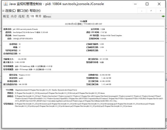The width and height of the screenshot is (167, 130).
Task: Click the 连接名称 label
Action: point(8,29)
